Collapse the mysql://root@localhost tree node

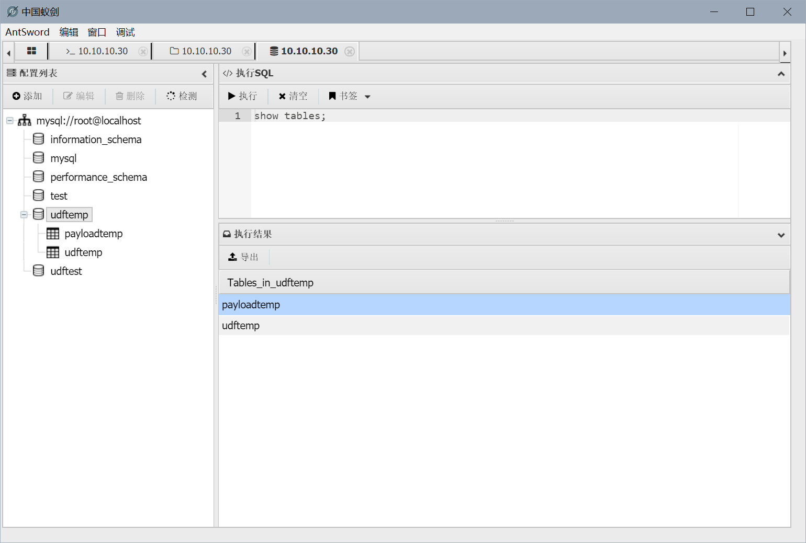(x=10, y=121)
